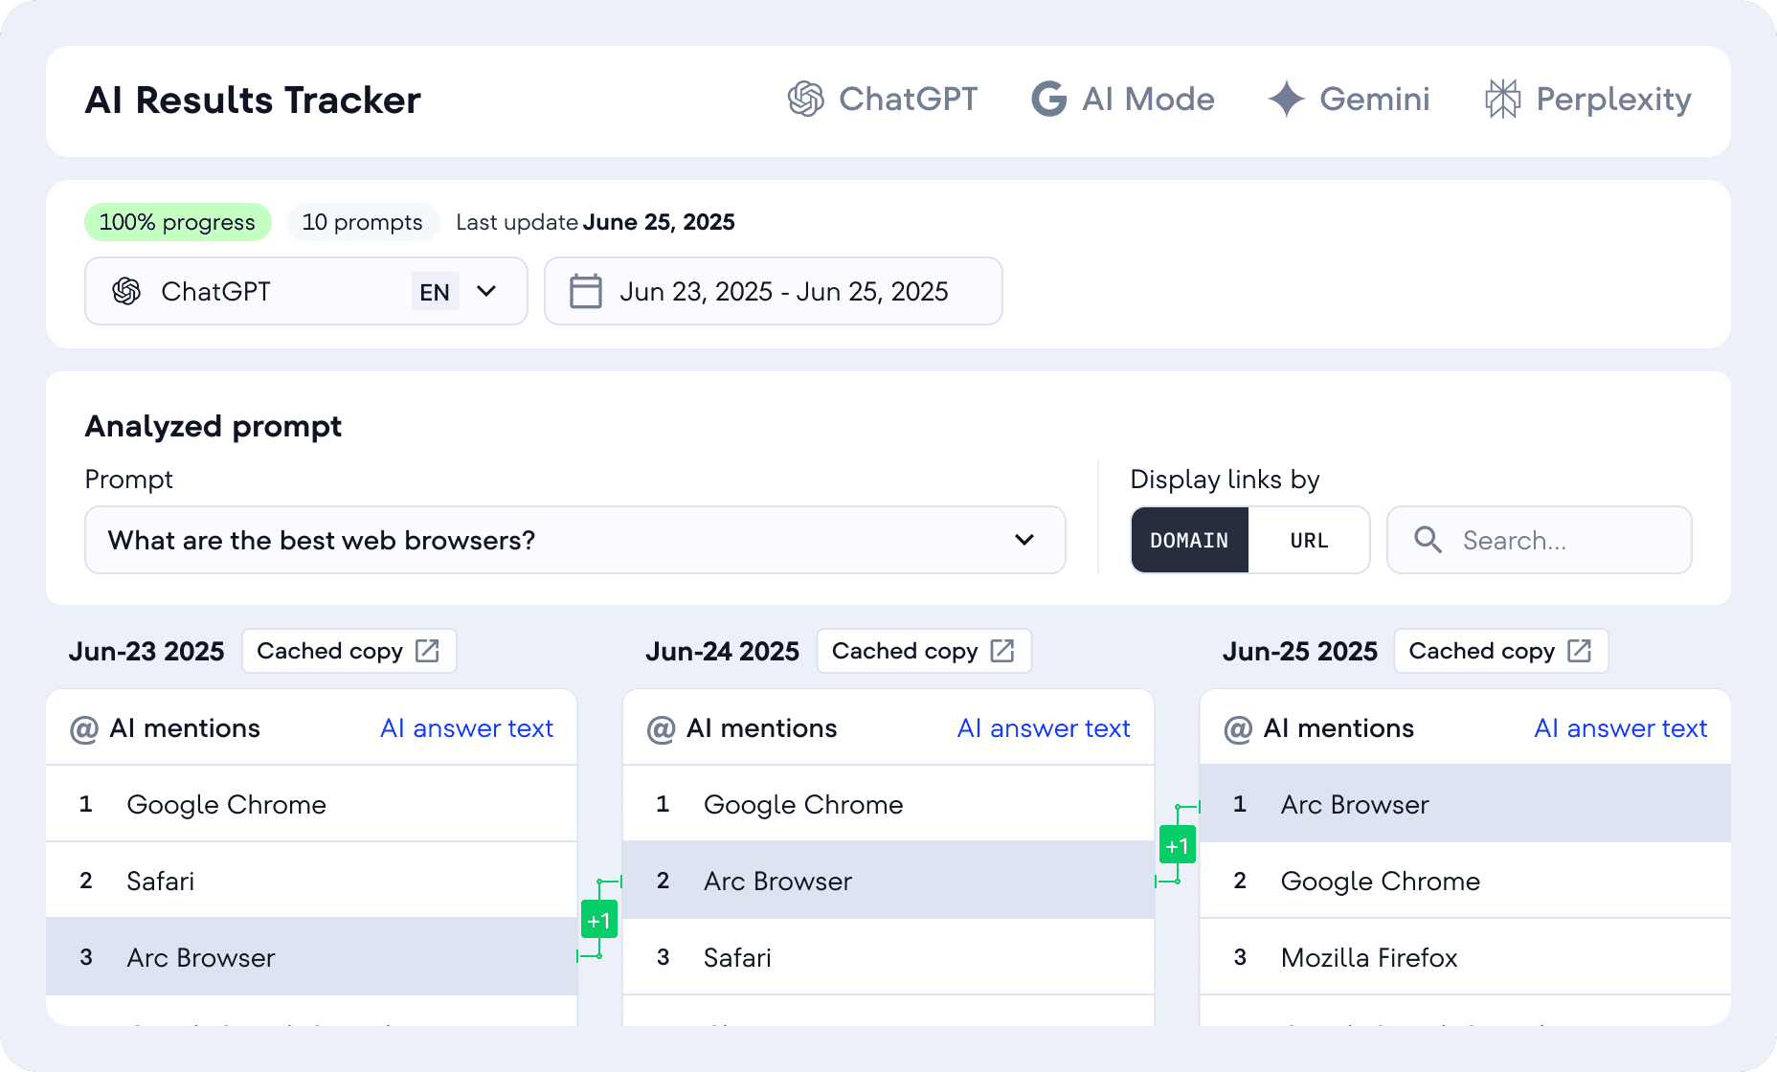Click the Jun-25 2025 column heading
This screenshot has height=1072, width=1777.
tap(1300, 652)
